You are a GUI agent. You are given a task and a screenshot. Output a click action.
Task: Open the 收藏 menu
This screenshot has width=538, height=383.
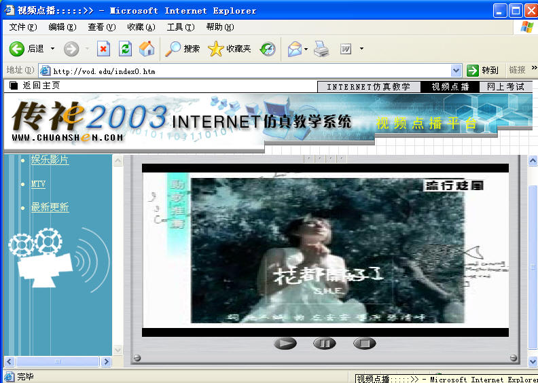coord(141,27)
